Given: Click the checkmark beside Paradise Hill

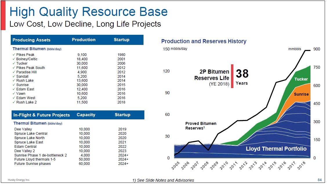Looking at the screenshot, I should click(x=14, y=72).
